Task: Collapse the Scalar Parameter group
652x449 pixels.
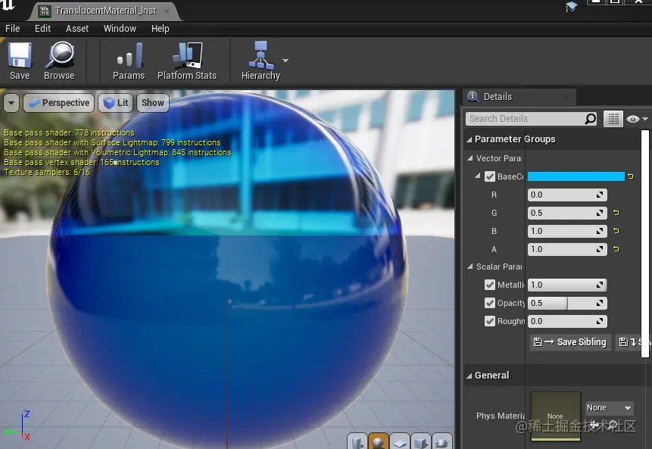Action: [x=470, y=266]
